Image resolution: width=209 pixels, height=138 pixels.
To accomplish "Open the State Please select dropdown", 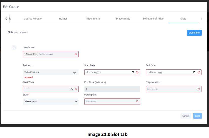I will click(x=51, y=101).
